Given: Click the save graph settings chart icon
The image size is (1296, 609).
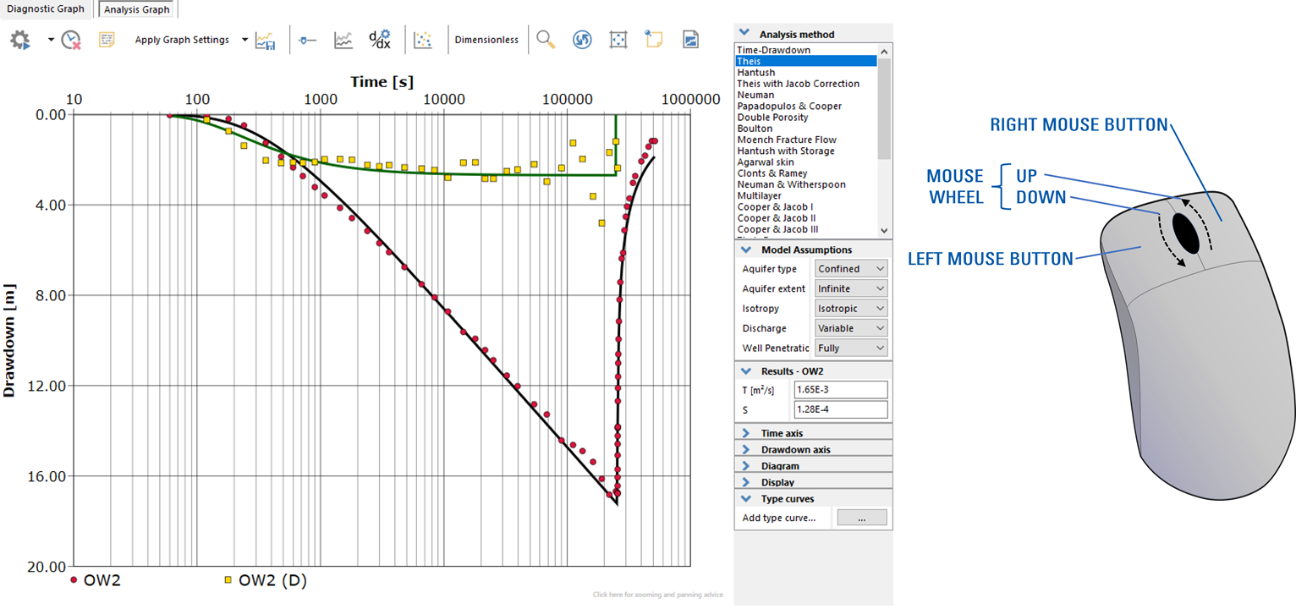Looking at the screenshot, I should coord(266,40).
